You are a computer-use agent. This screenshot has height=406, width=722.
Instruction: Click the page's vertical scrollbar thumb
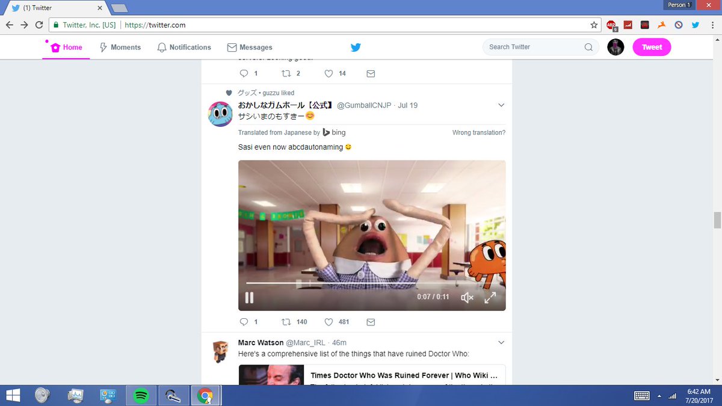pos(717,220)
